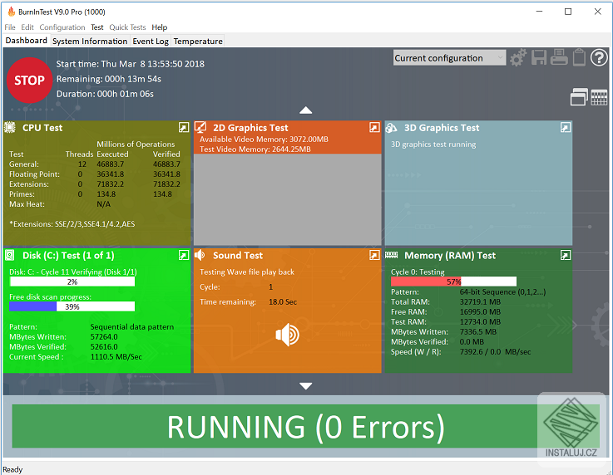613x475 pixels.
Task: Open the File menu
Action: [10, 27]
